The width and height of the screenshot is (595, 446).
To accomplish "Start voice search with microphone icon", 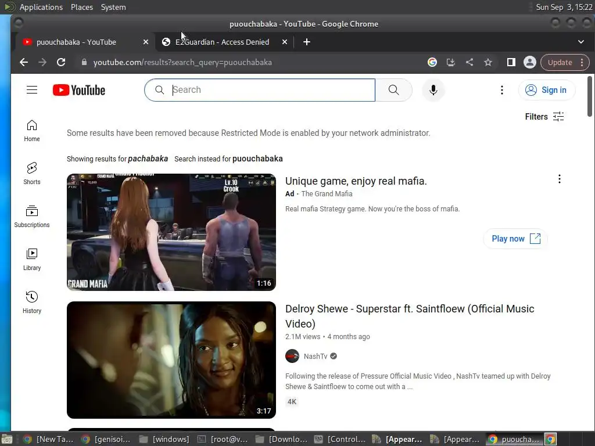I will coord(433,90).
